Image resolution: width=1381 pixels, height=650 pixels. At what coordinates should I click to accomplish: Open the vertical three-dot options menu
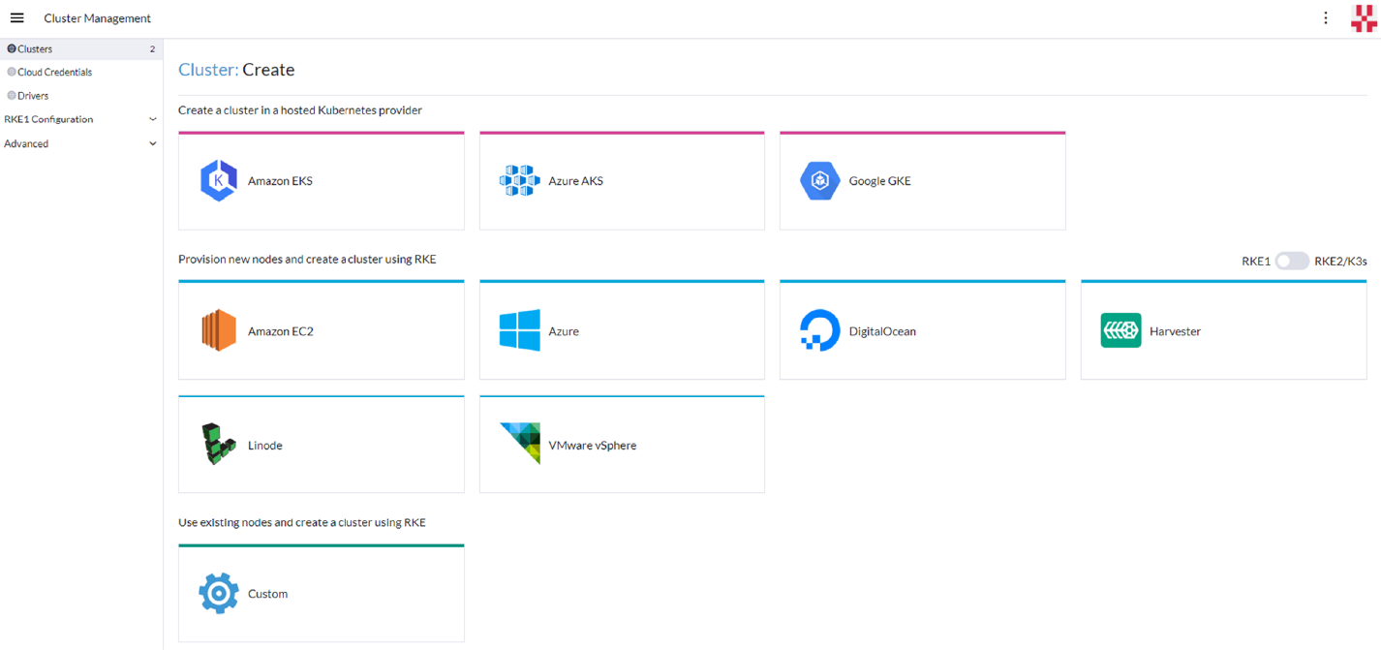(1326, 18)
